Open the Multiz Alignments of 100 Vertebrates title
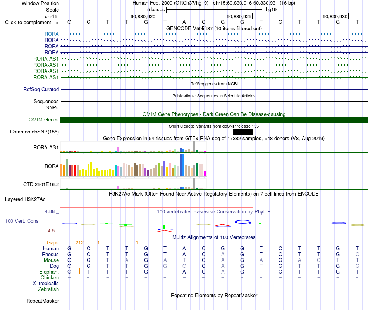Screen dimensions: 368x310 [x=214, y=237]
